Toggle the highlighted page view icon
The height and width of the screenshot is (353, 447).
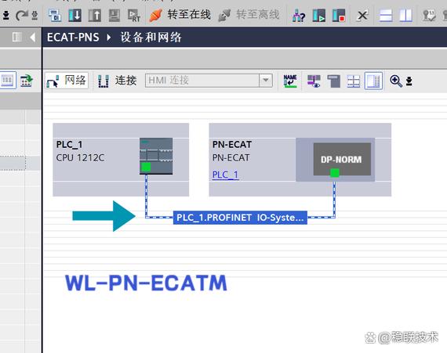(x=373, y=81)
